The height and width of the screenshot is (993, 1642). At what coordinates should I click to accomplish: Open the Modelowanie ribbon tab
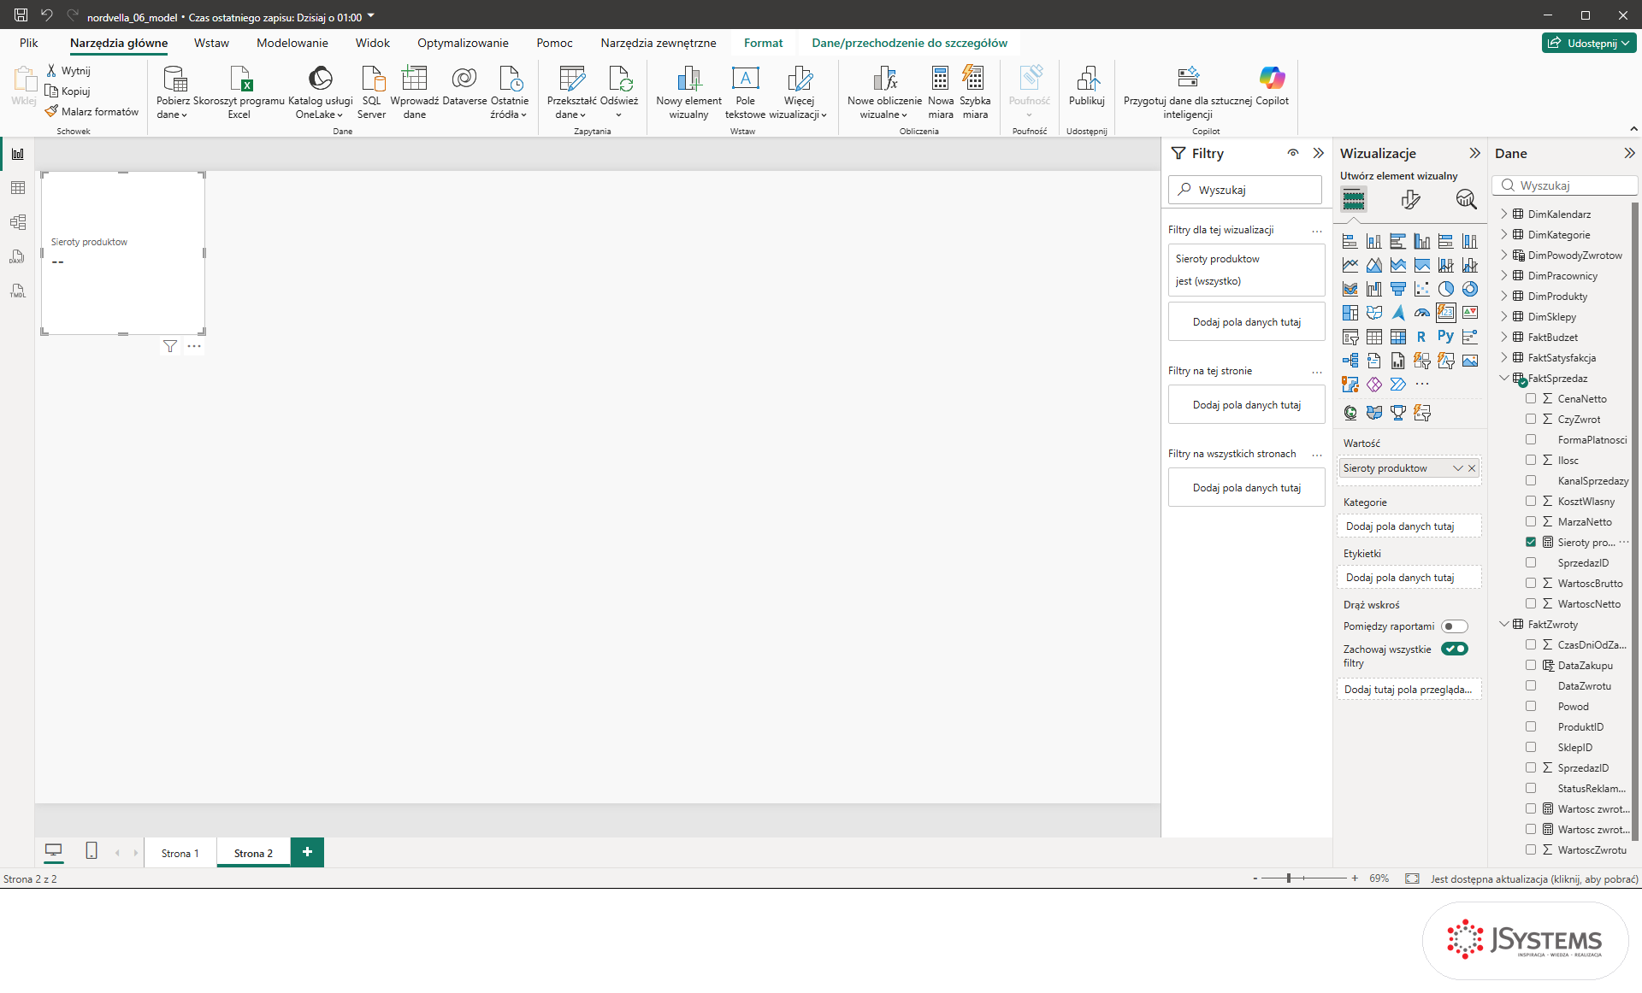292,43
